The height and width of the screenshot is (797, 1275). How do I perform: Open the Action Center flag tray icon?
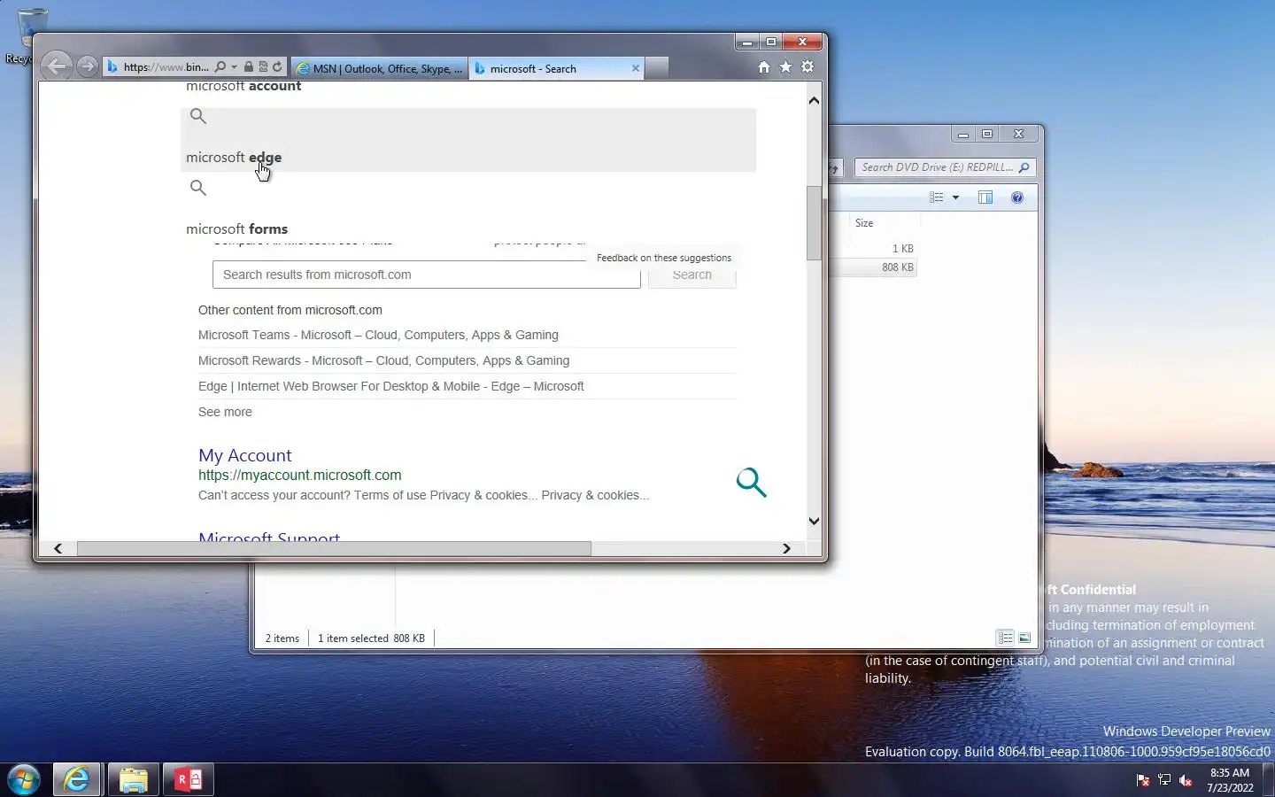pos(1143,780)
